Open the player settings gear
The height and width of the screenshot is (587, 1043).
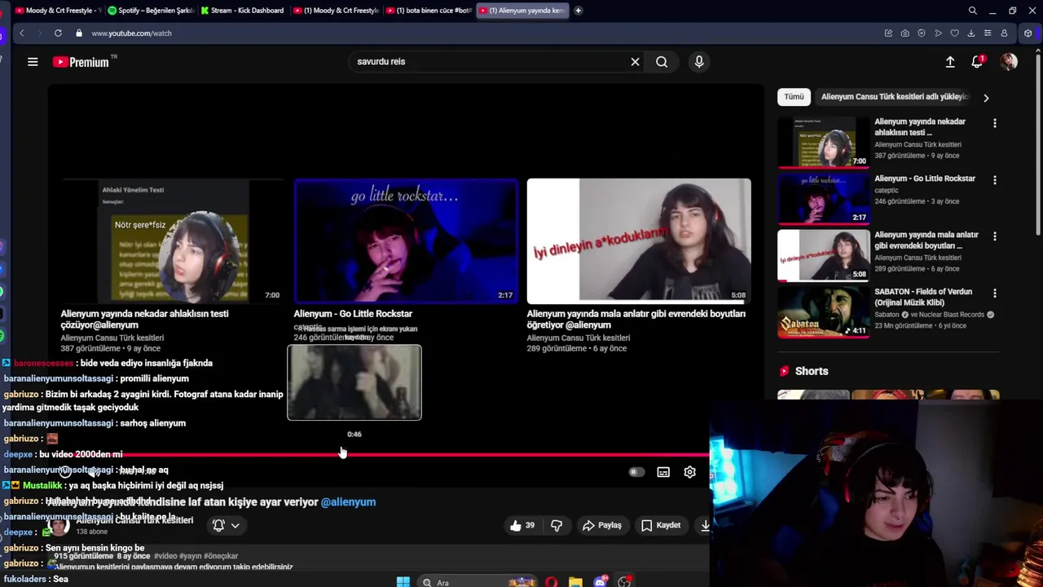click(x=689, y=472)
